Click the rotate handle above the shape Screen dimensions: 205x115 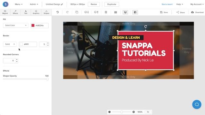[x=145, y=27]
